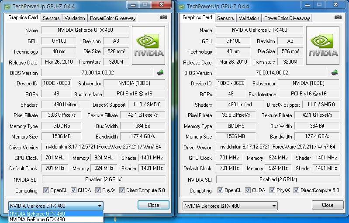Click the GPU-Z title bar icon of left window
349x223 pixels.
[7, 7]
